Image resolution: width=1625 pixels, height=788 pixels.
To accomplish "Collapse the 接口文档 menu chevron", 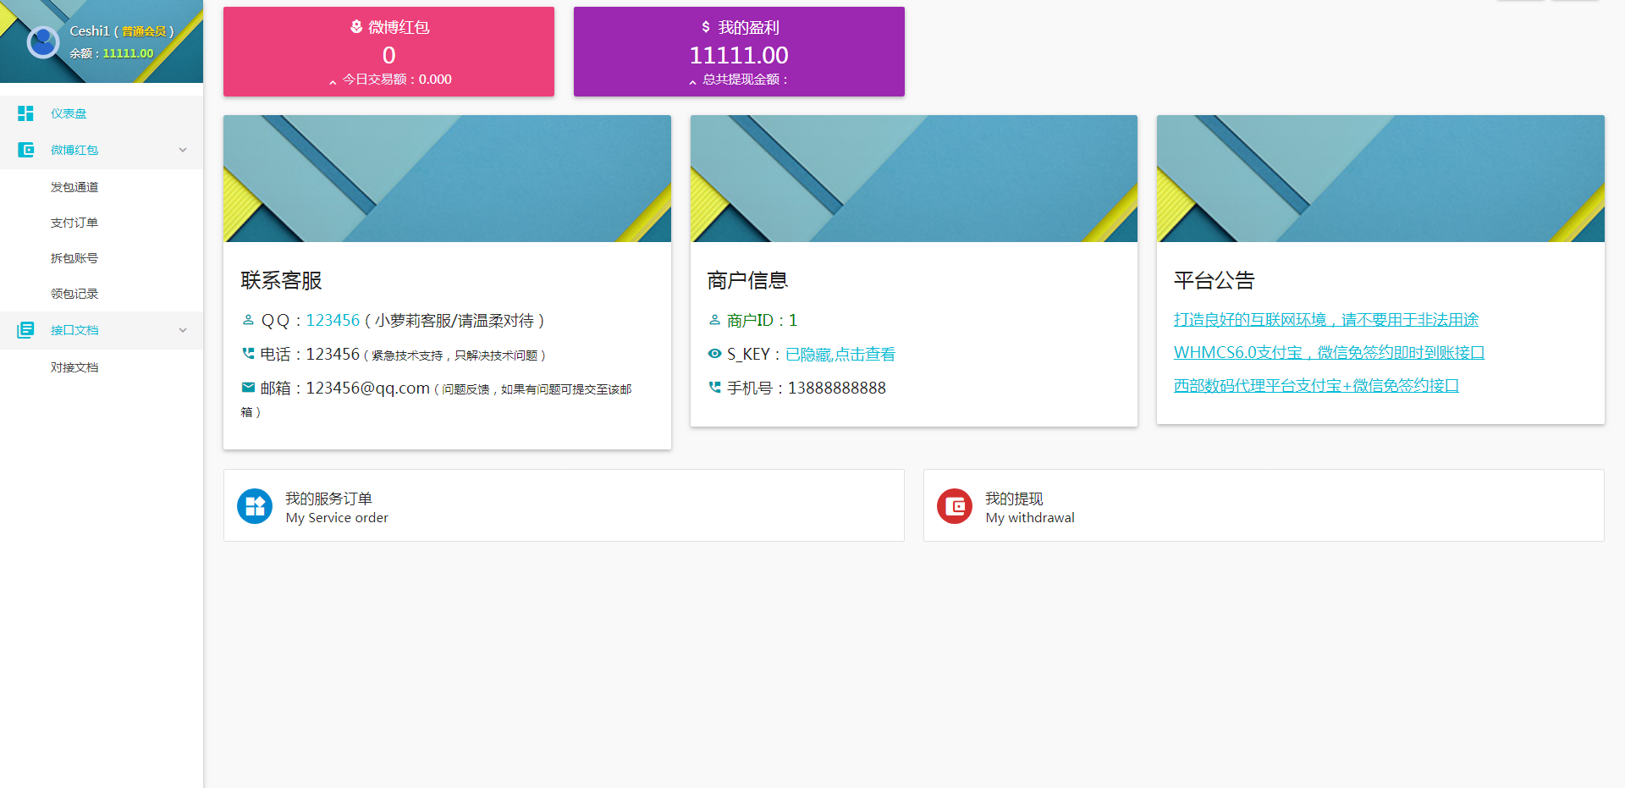I will pyautogui.click(x=183, y=330).
